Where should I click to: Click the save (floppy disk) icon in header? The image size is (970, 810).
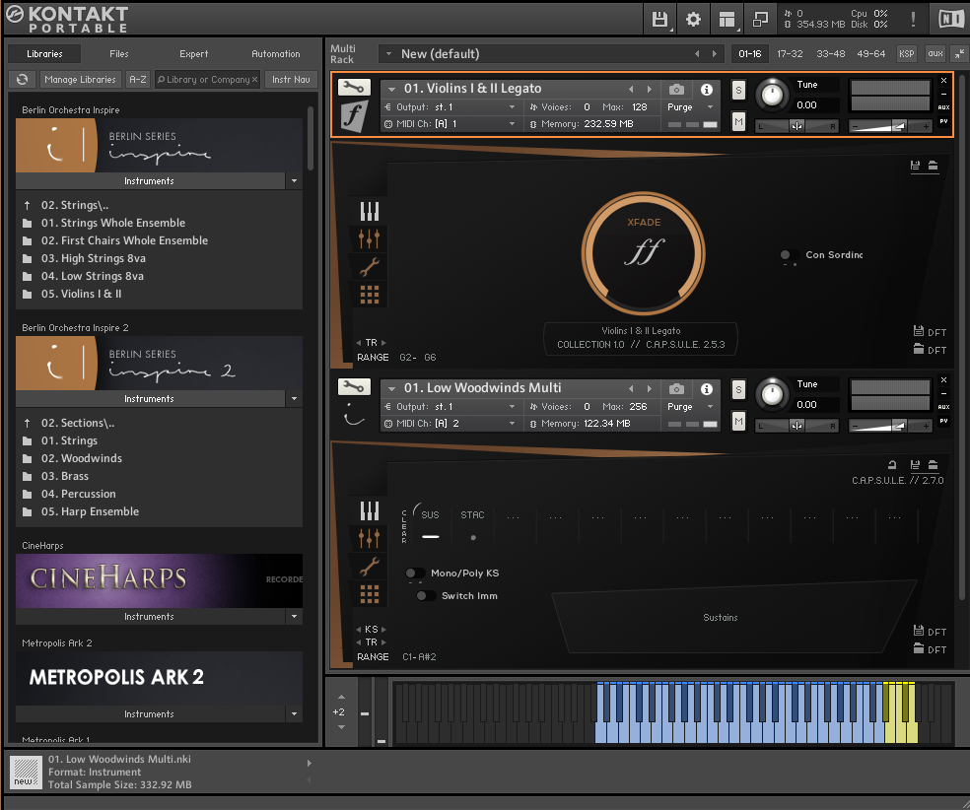659,19
